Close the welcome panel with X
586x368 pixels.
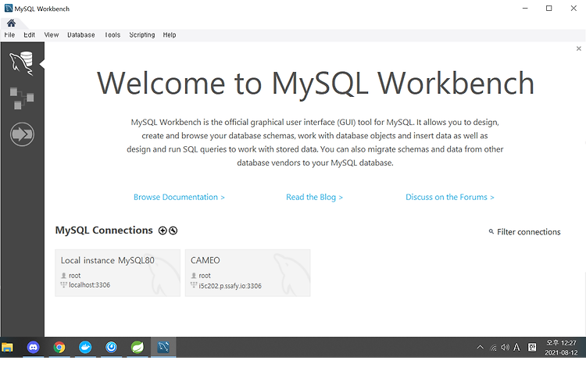578,48
